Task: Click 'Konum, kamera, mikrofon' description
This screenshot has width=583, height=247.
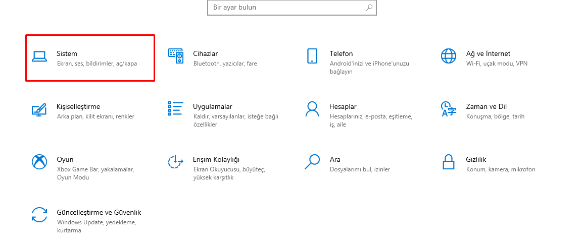Action: pyautogui.click(x=501, y=169)
